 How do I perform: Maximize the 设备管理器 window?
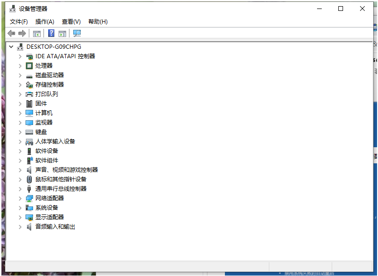click(x=341, y=9)
